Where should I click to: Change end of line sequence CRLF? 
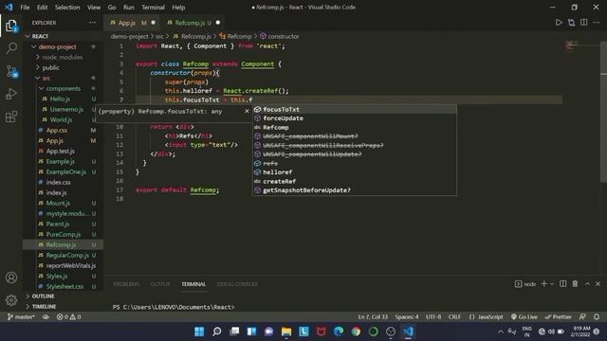[454, 316]
